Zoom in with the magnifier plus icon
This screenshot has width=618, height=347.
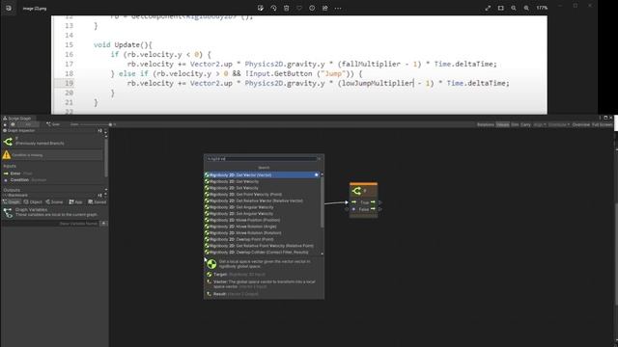526,8
